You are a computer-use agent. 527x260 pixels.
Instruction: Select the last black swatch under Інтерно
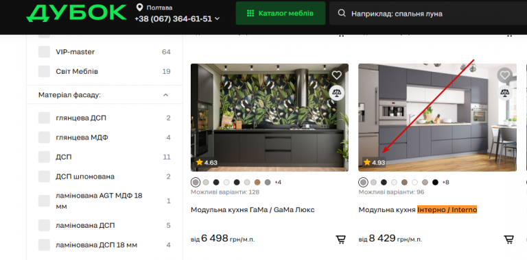pos(435,182)
